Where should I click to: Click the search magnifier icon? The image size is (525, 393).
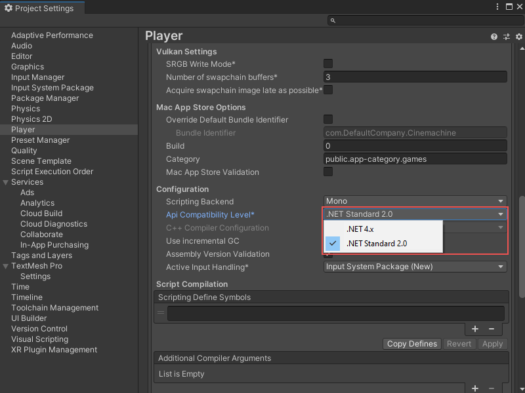point(333,21)
